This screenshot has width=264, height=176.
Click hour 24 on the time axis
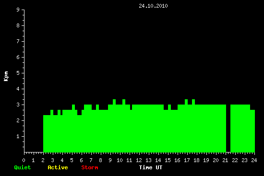[x=254, y=160]
